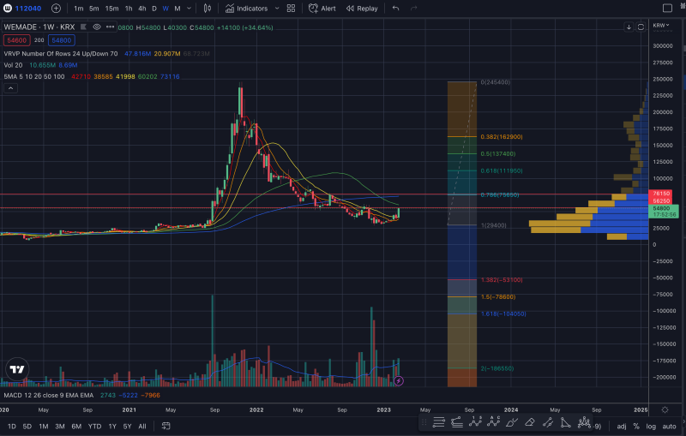
Task: Redo the last chart action
Action: [413, 9]
